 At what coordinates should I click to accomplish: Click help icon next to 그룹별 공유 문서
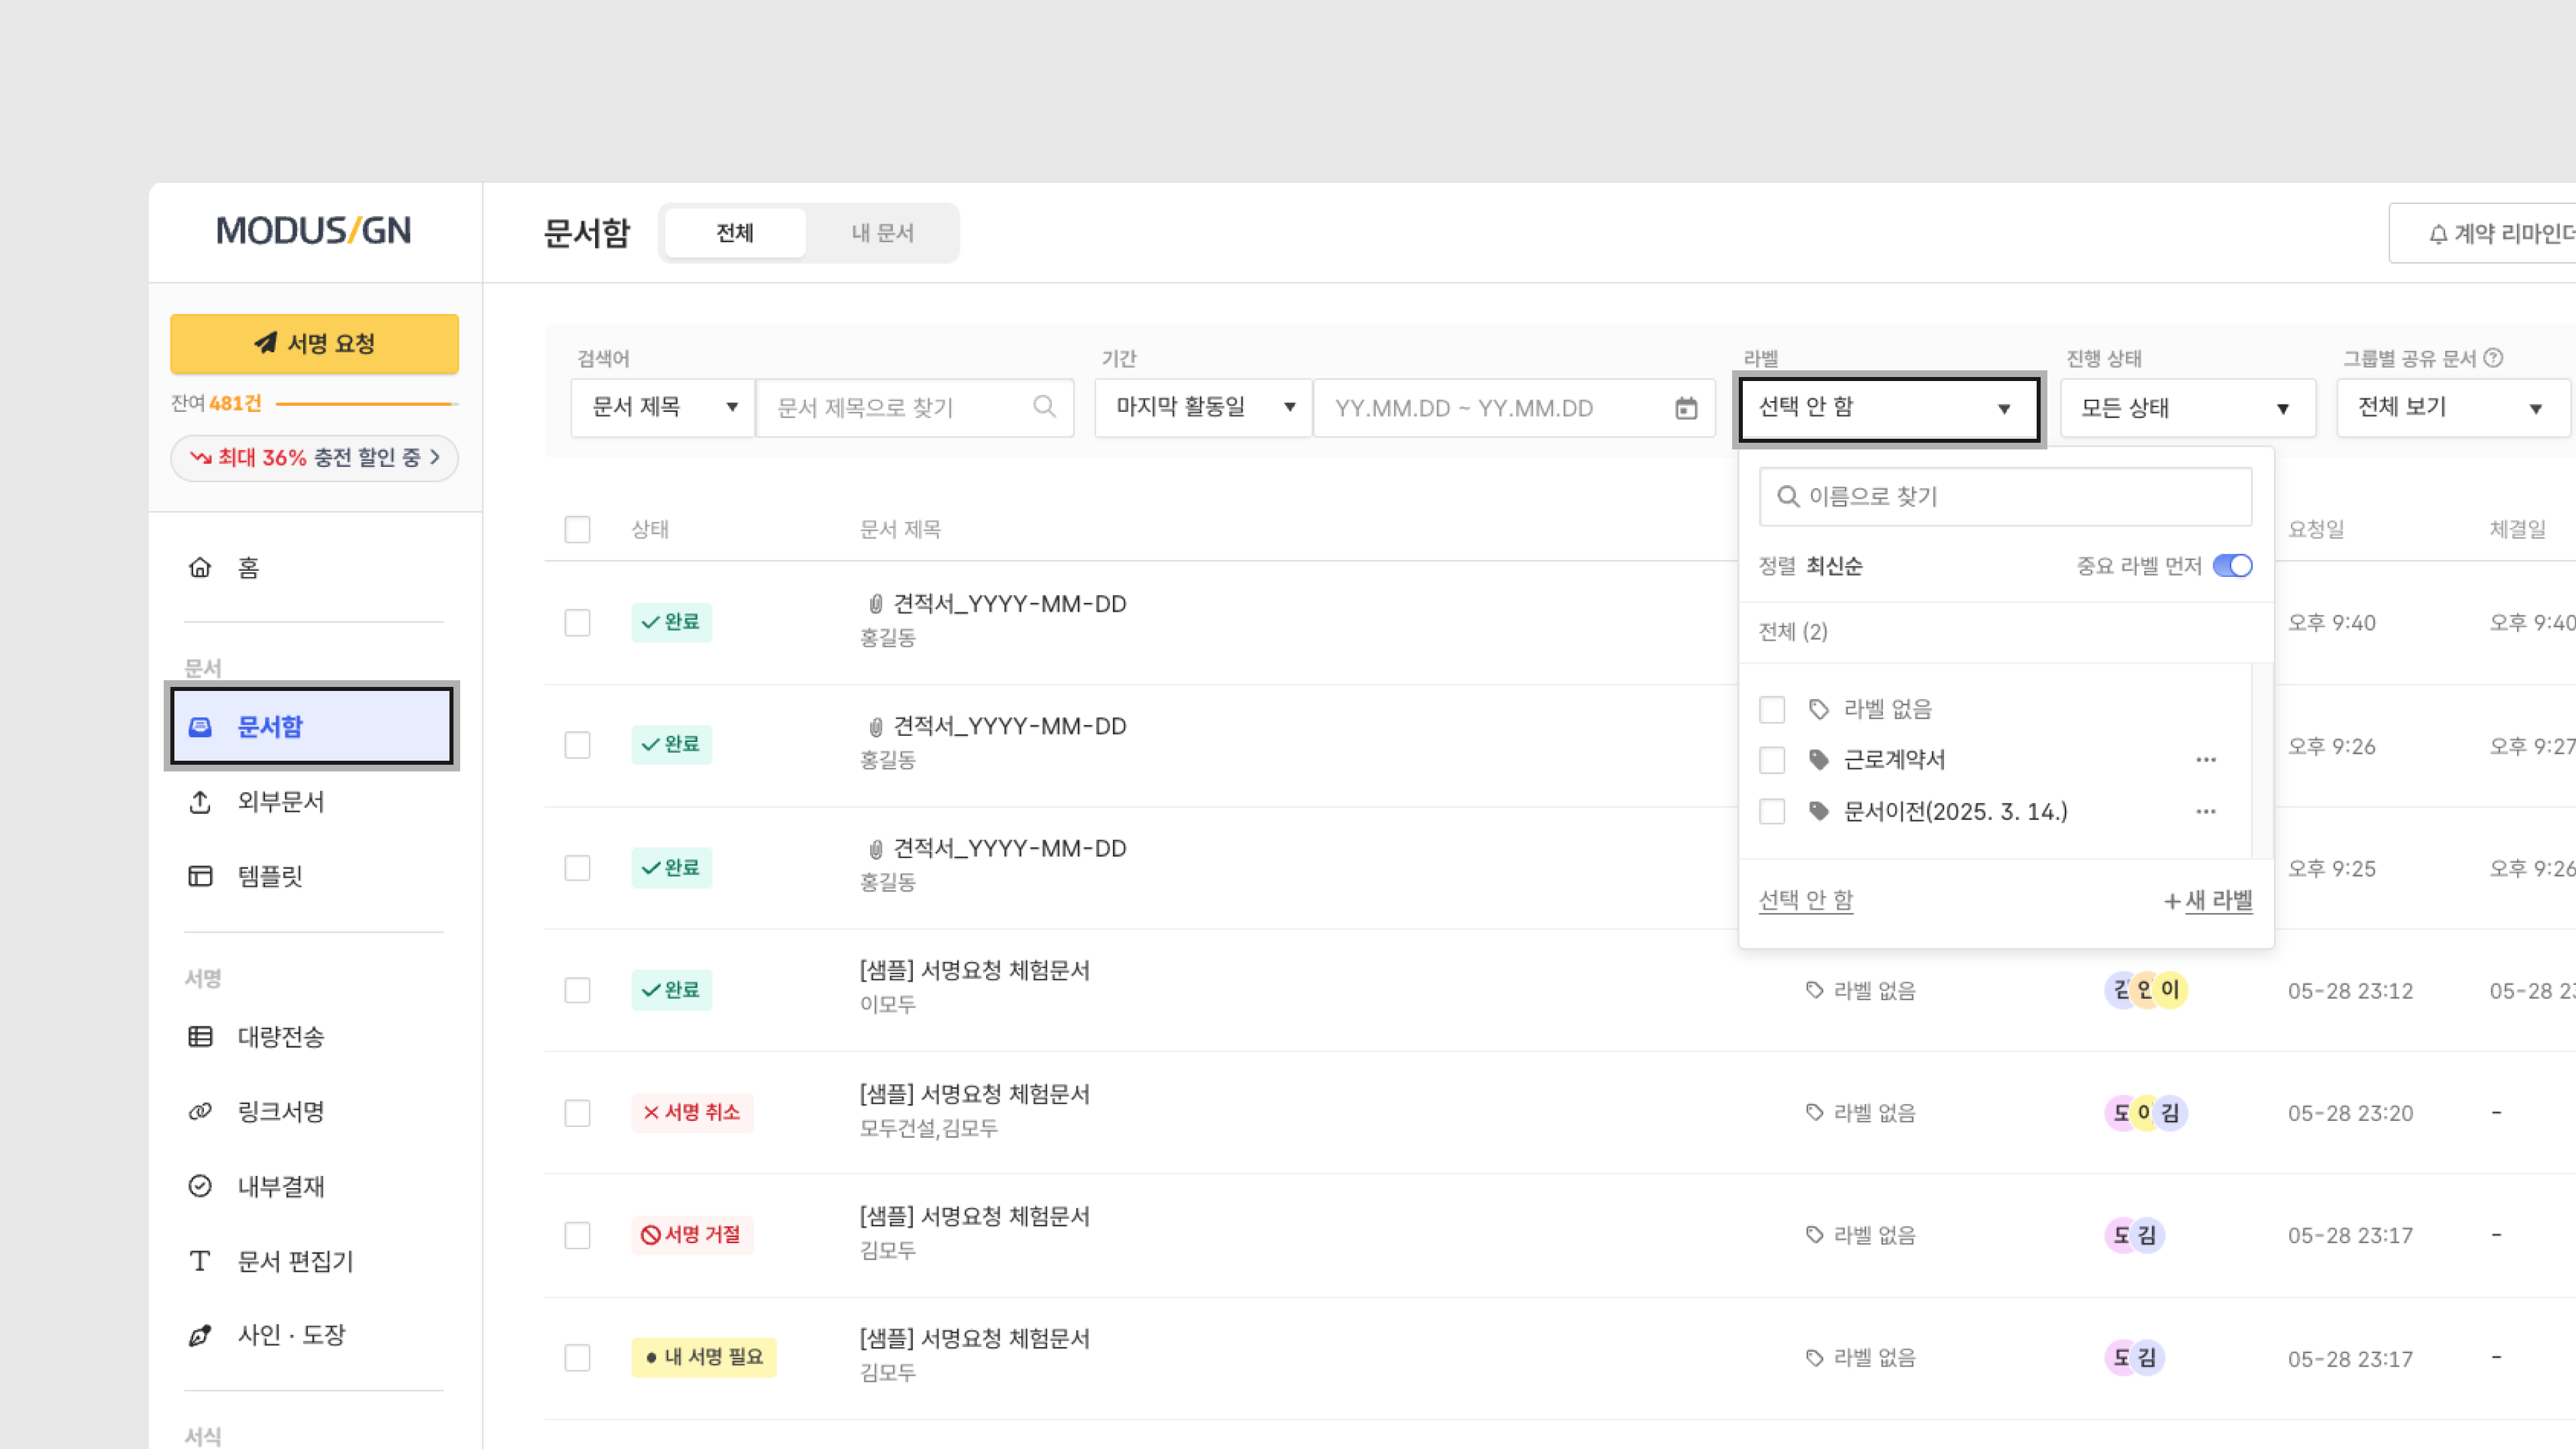[2494, 358]
